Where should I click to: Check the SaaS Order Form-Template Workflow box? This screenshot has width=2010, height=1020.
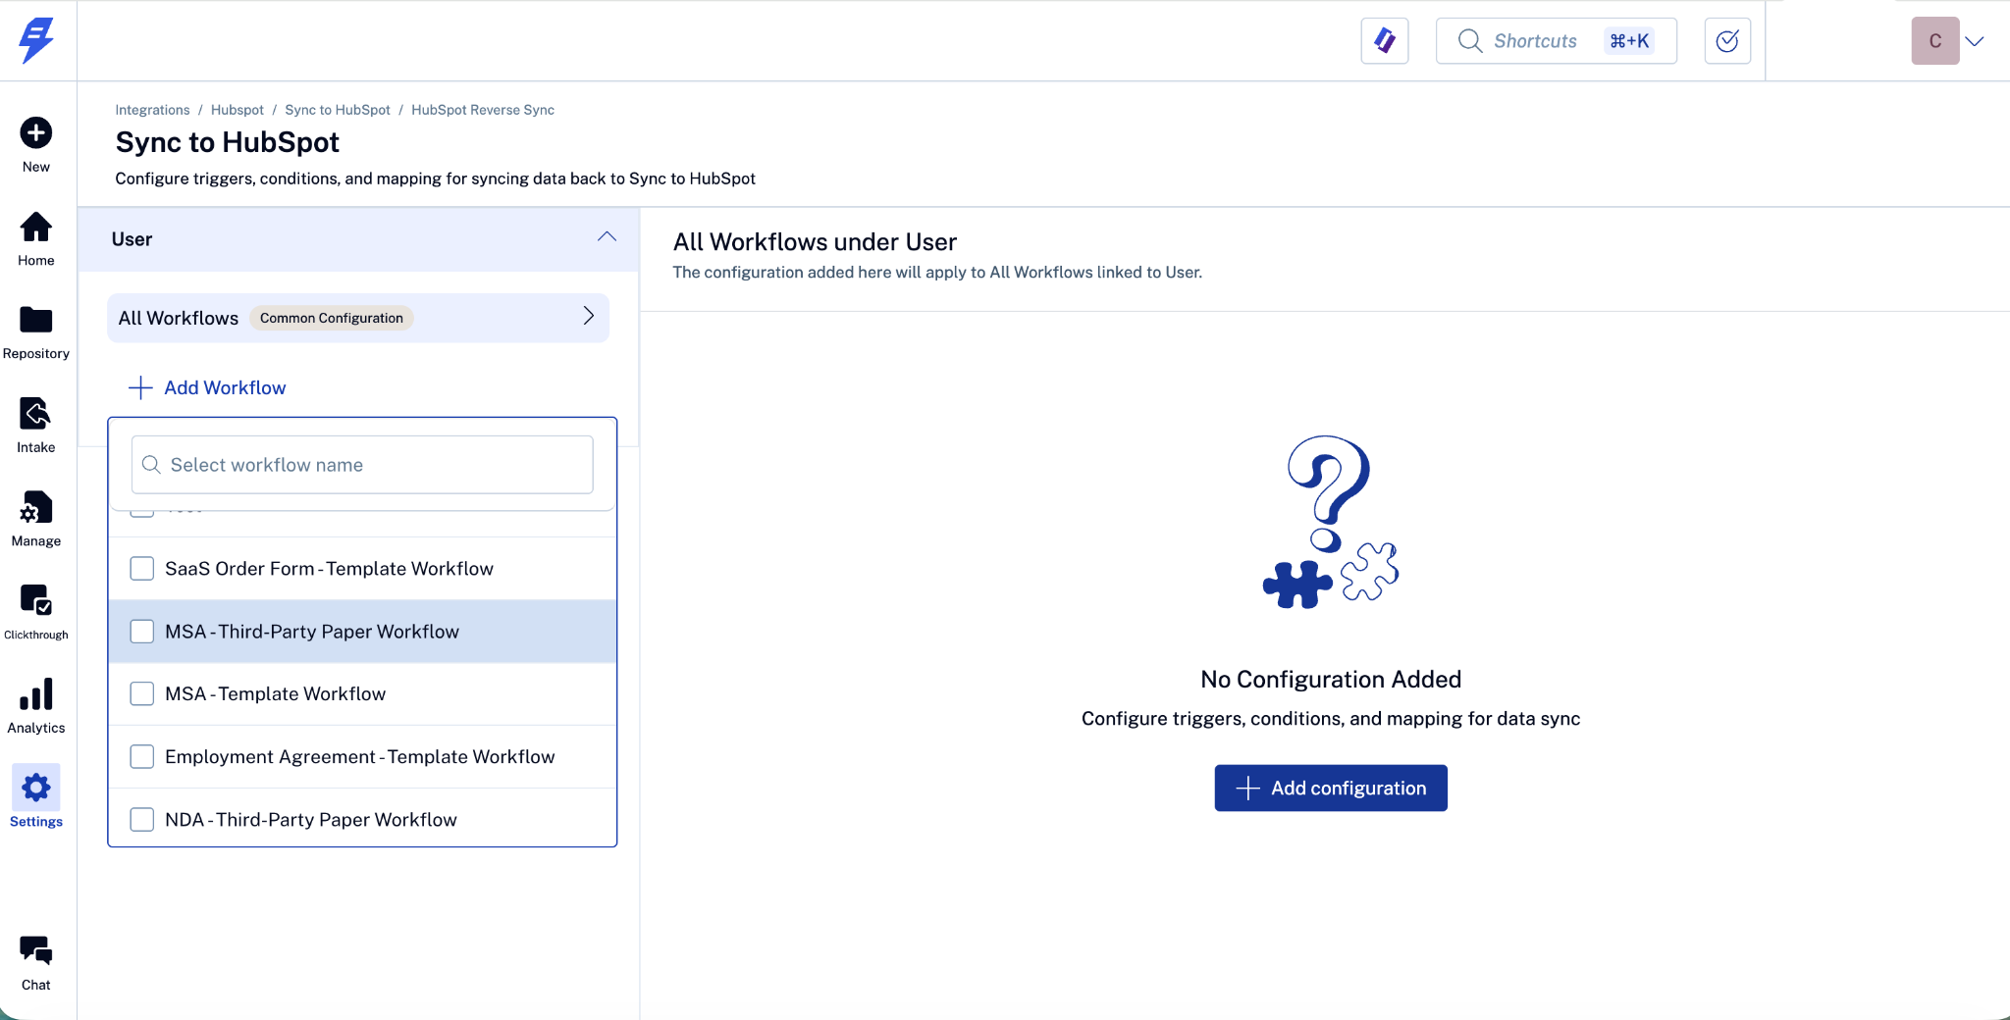pos(142,569)
